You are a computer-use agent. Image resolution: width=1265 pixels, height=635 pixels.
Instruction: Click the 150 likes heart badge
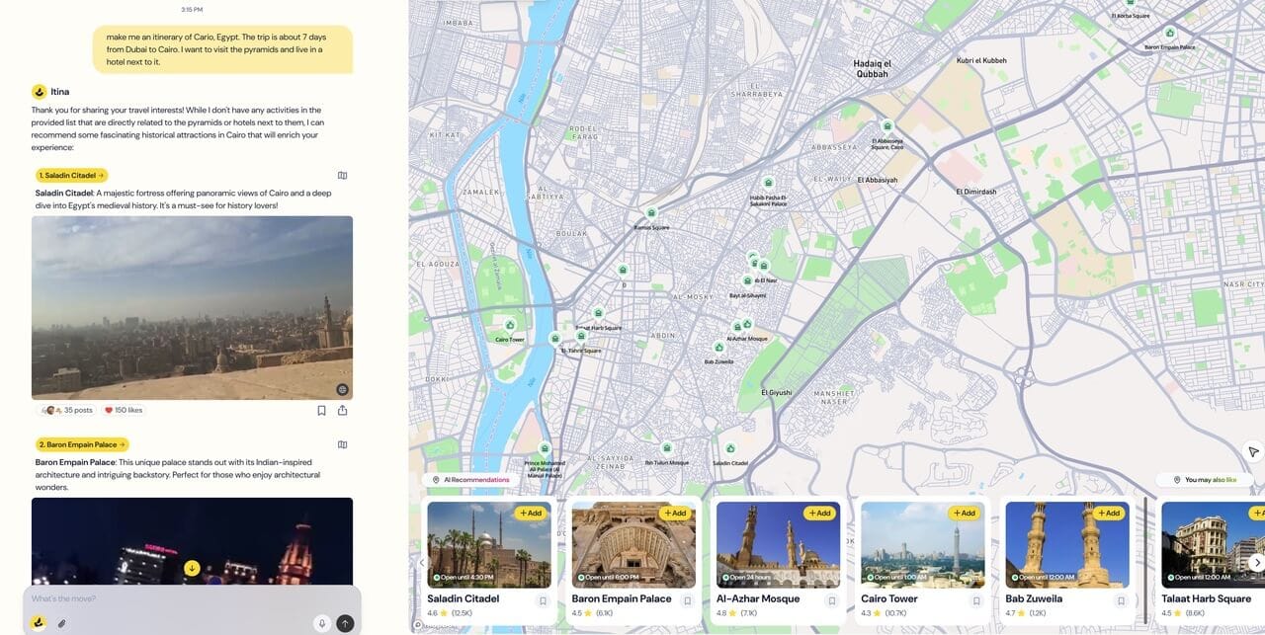point(124,411)
